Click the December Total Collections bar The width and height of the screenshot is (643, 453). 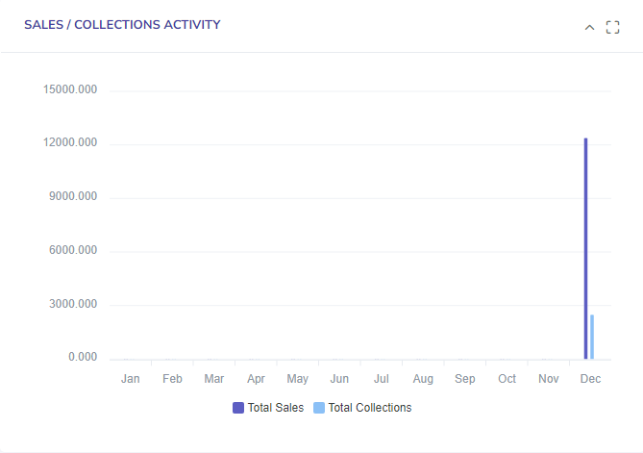point(592,337)
